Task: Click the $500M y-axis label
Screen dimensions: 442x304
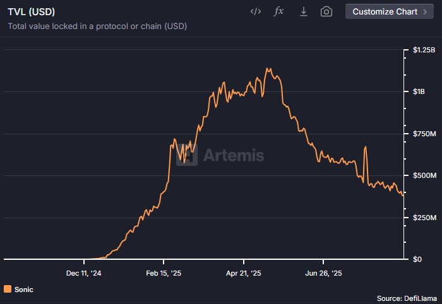Action: (x=424, y=175)
